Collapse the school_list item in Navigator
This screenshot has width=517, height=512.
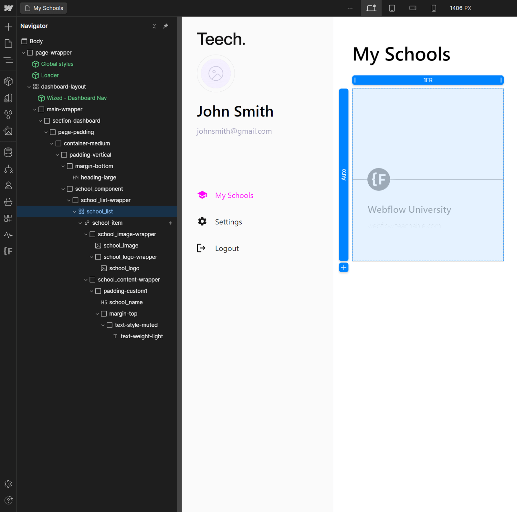(x=75, y=211)
